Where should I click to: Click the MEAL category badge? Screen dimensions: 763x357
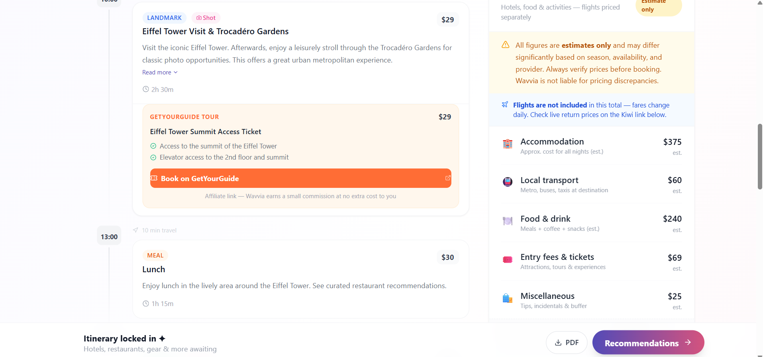(155, 256)
